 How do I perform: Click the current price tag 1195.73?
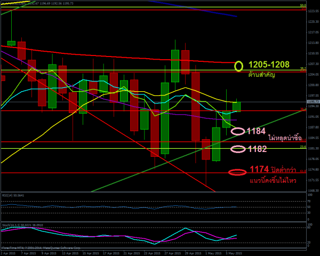[x=313, y=101]
